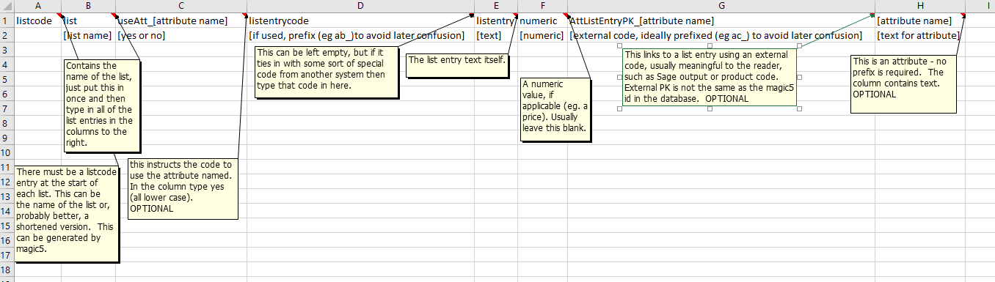The width and height of the screenshot is (995, 282).
Task: Click comment 'A numeric value, if applicable'
Action: click(x=555, y=109)
